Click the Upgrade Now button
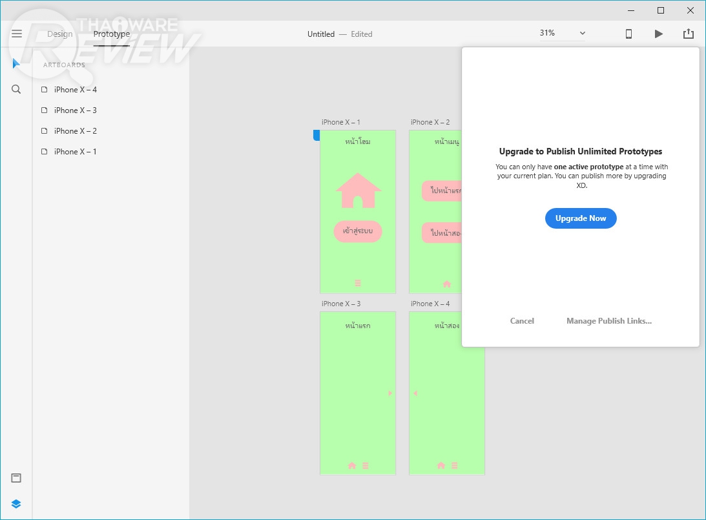Screen dimensions: 706x520 point(581,218)
